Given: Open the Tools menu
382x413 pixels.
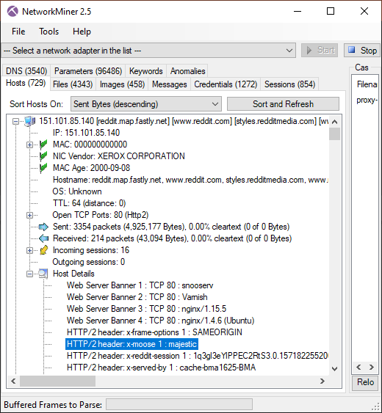Looking at the screenshot, I should [x=48, y=32].
